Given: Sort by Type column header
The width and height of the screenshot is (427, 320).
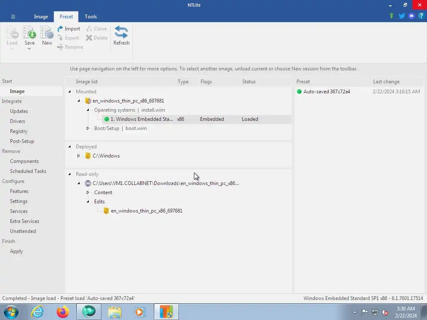Looking at the screenshot, I should pyautogui.click(x=183, y=82).
